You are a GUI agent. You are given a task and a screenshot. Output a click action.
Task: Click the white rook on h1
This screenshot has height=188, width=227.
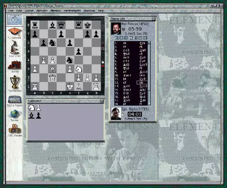pos(96,86)
